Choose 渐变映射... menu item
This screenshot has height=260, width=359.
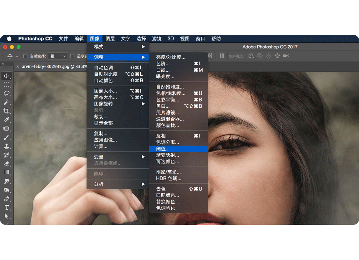coord(178,155)
